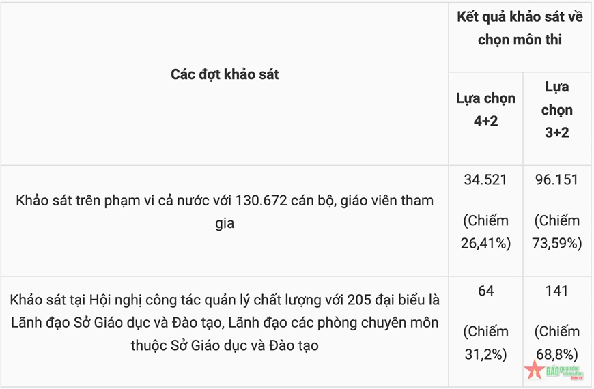Click the value 64 in 4+2 column
This screenshot has height=389, width=594.
pos(485,291)
